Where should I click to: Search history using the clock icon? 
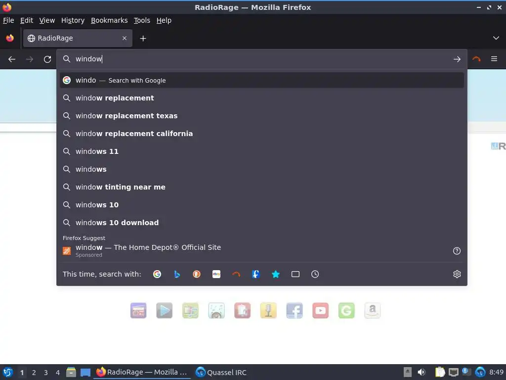[315, 274]
